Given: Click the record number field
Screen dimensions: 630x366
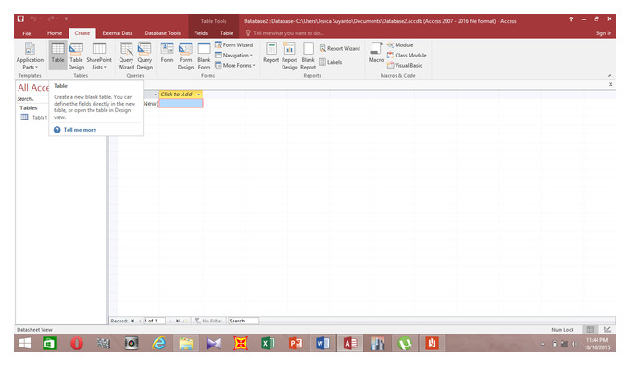Looking at the screenshot, I should pyautogui.click(x=155, y=321).
